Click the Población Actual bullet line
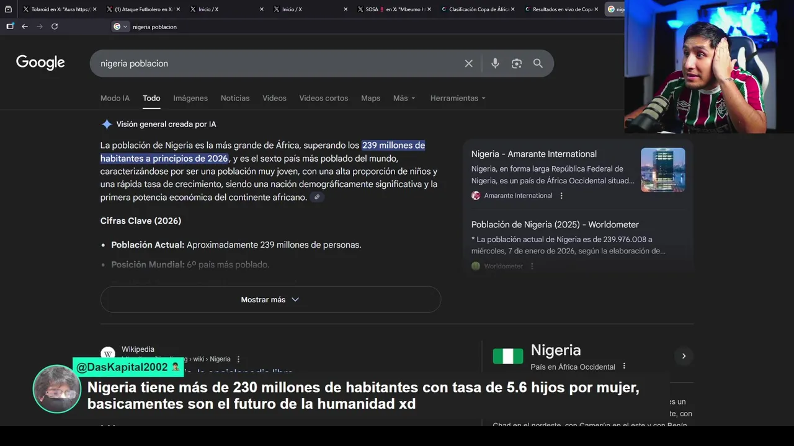The width and height of the screenshot is (794, 446). click(236, 245)
